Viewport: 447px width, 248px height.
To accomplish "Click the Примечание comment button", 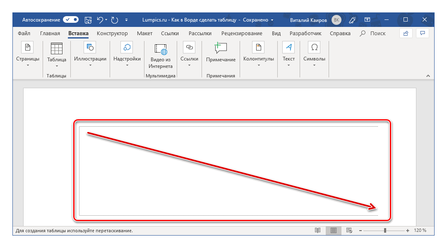I will point(221,53).
